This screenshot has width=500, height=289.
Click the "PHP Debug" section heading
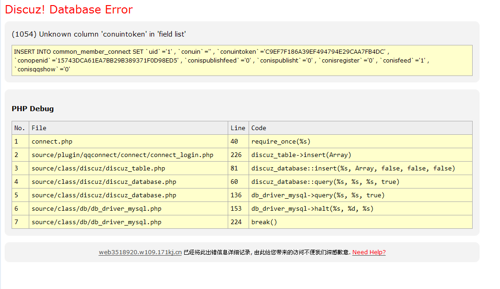point(32,109)
